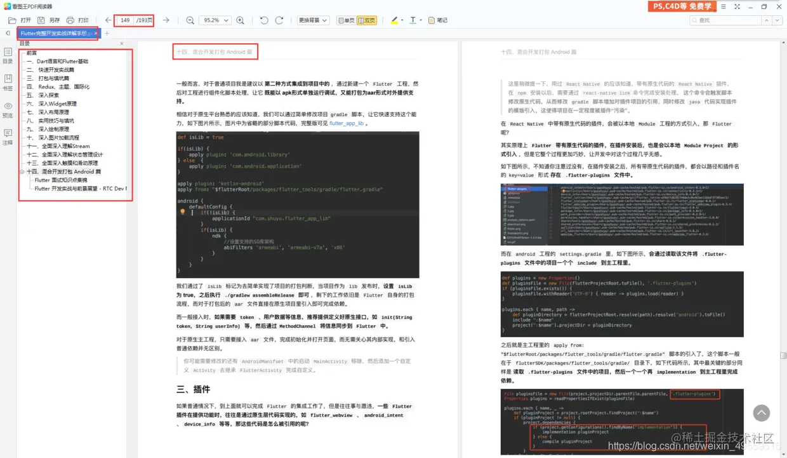787x458 pixels.
Task: Collapse sidebar with the left chevron
Action: 8,33
